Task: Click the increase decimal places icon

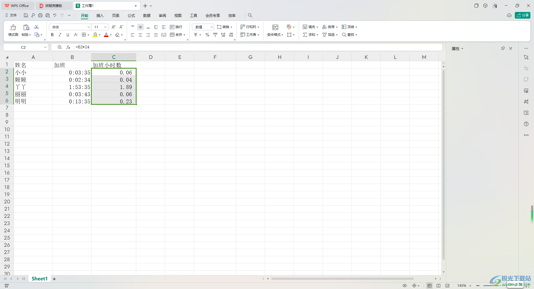Action: point(223,35)
